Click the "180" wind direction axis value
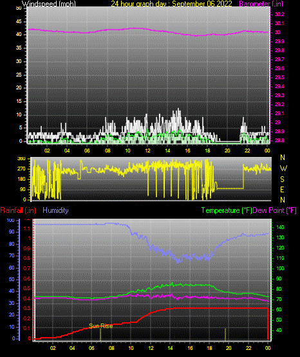 pyautogui.click(x=21, y=179)
